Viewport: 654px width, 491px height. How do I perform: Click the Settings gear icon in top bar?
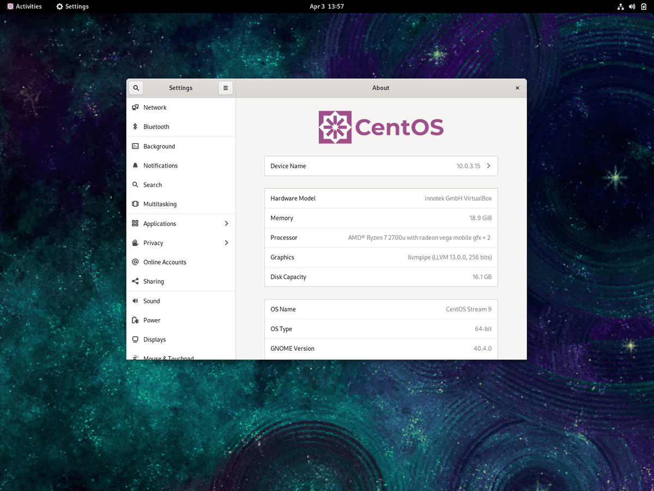pos(59,7)
